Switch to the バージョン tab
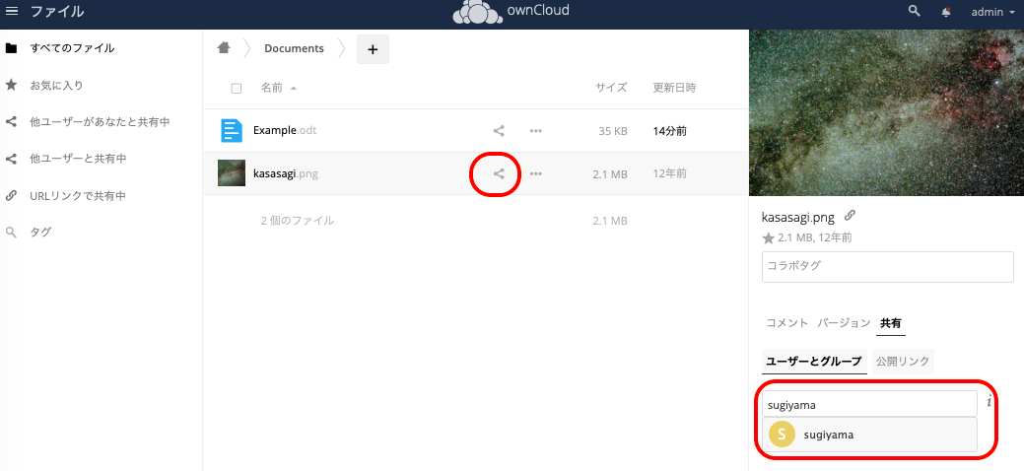This screenshot has height=471, width=1024. [x=844, y=322]
